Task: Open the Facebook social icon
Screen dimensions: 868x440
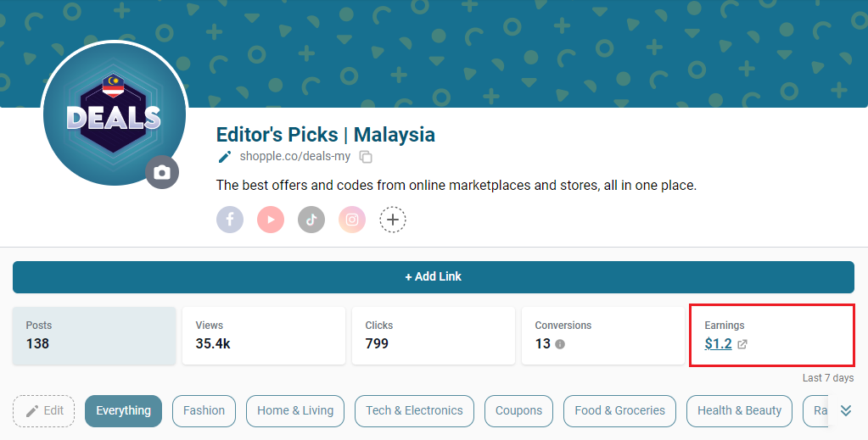Action: 230,220
